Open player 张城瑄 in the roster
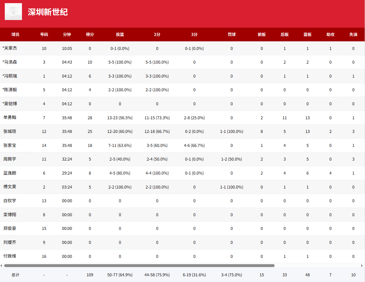This screenshot has width=365, height=282. pyautogui.click(x=10, y=131)
